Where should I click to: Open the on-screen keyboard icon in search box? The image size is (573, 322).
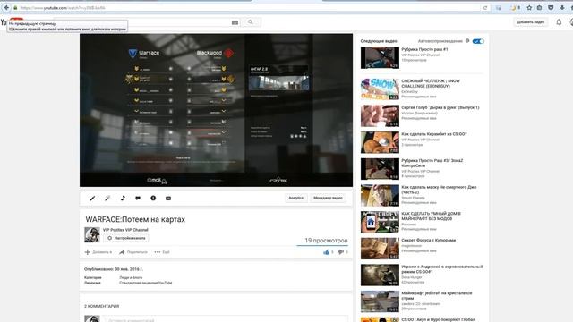235,22
